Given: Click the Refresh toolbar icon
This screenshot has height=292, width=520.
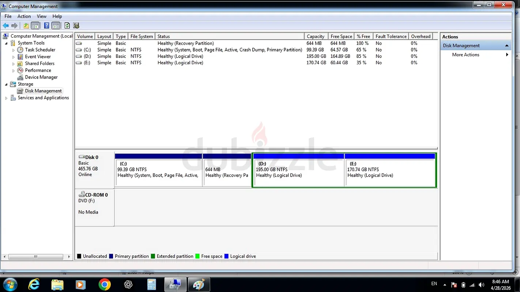Looking at the screenshot, I should point(67,26).
